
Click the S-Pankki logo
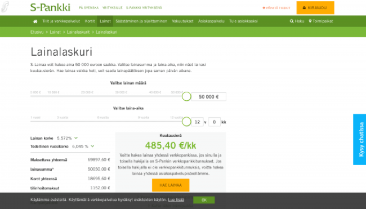point(50,7)
